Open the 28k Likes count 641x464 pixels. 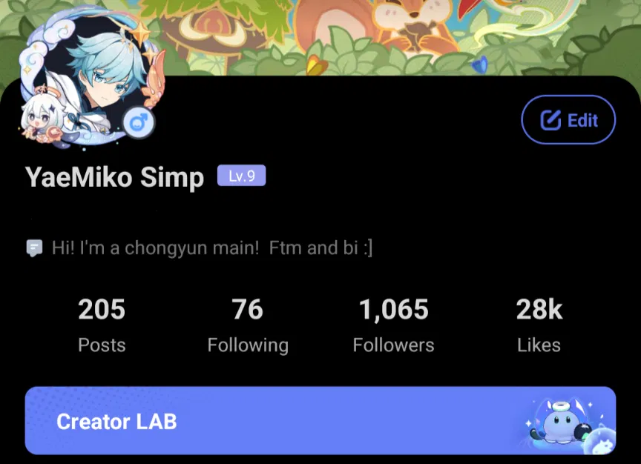click(539, 325)
